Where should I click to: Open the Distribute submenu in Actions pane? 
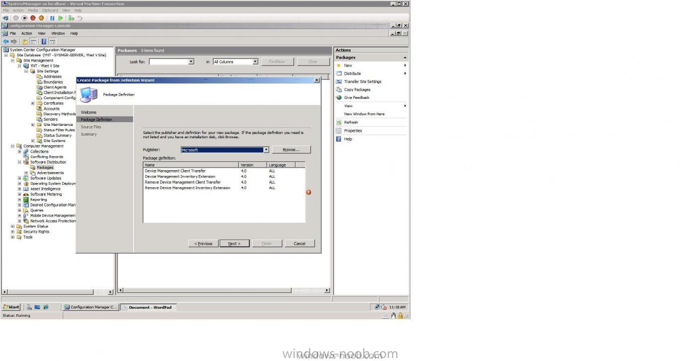(x=371, y=74)
